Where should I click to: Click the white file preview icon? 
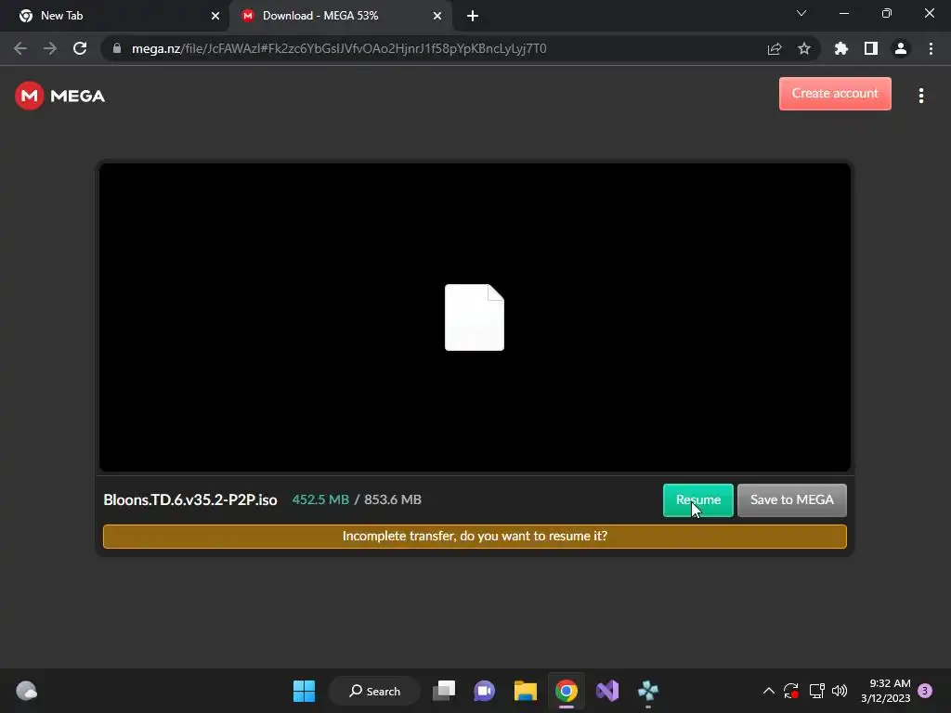475,318
